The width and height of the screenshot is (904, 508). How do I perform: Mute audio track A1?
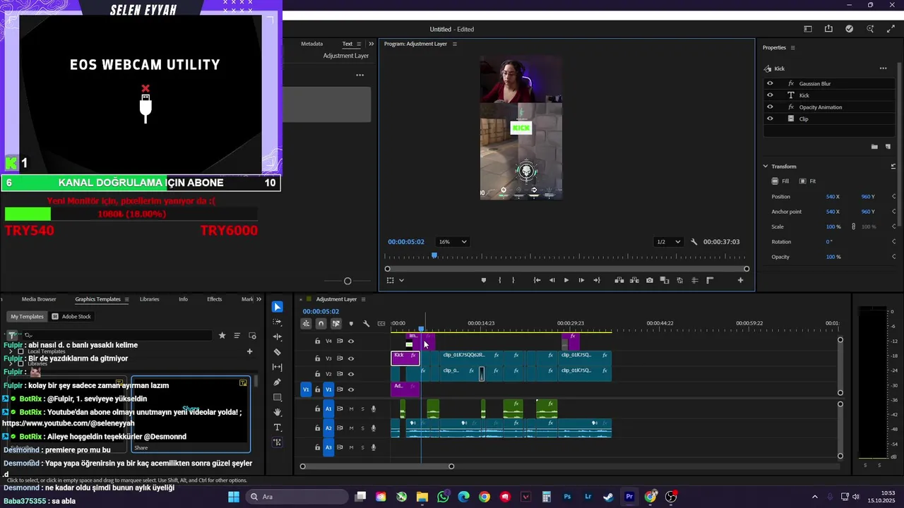click(x=351, y=409)
